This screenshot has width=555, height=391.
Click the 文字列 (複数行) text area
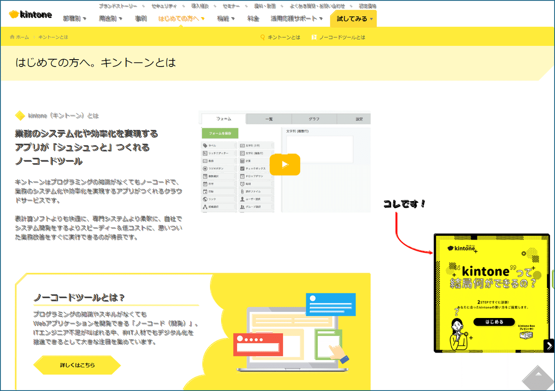(x=319, y=149)
